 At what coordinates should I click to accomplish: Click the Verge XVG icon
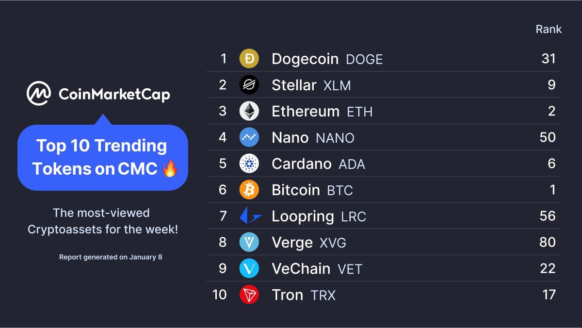[x=249, y=242]
